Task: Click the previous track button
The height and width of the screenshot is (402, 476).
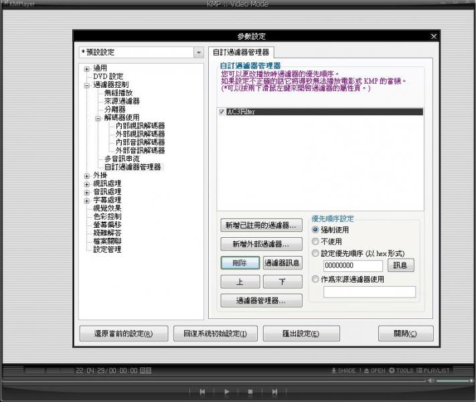Action: click(202, 392)
